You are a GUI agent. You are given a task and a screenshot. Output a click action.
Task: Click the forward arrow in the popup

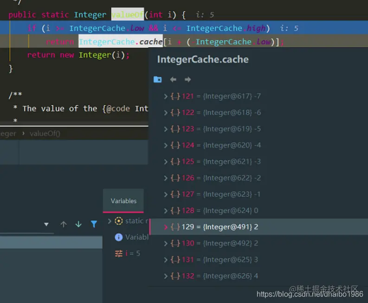click(188, 79)
